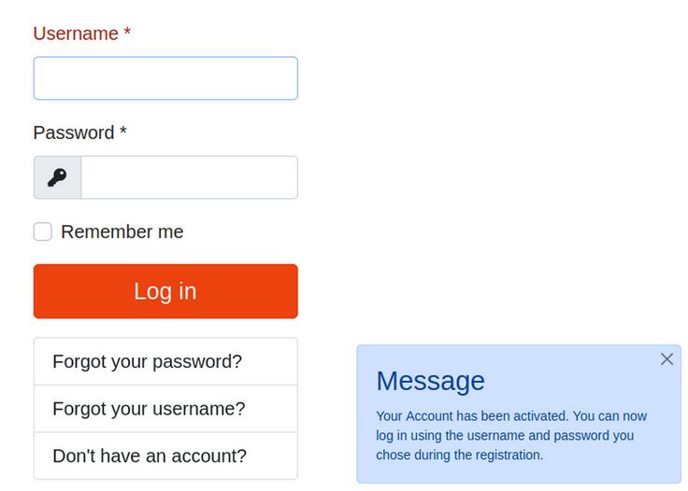Follow the Don't have an account link
This screenshot has height=491, width=688.
pos(150,456)
